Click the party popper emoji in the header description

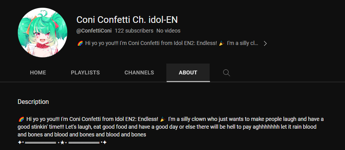(222, 43)
